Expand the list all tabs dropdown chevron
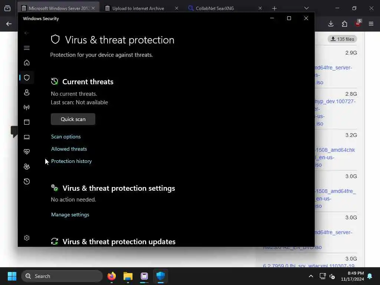The image size is (380, 285). coord(306,8)
